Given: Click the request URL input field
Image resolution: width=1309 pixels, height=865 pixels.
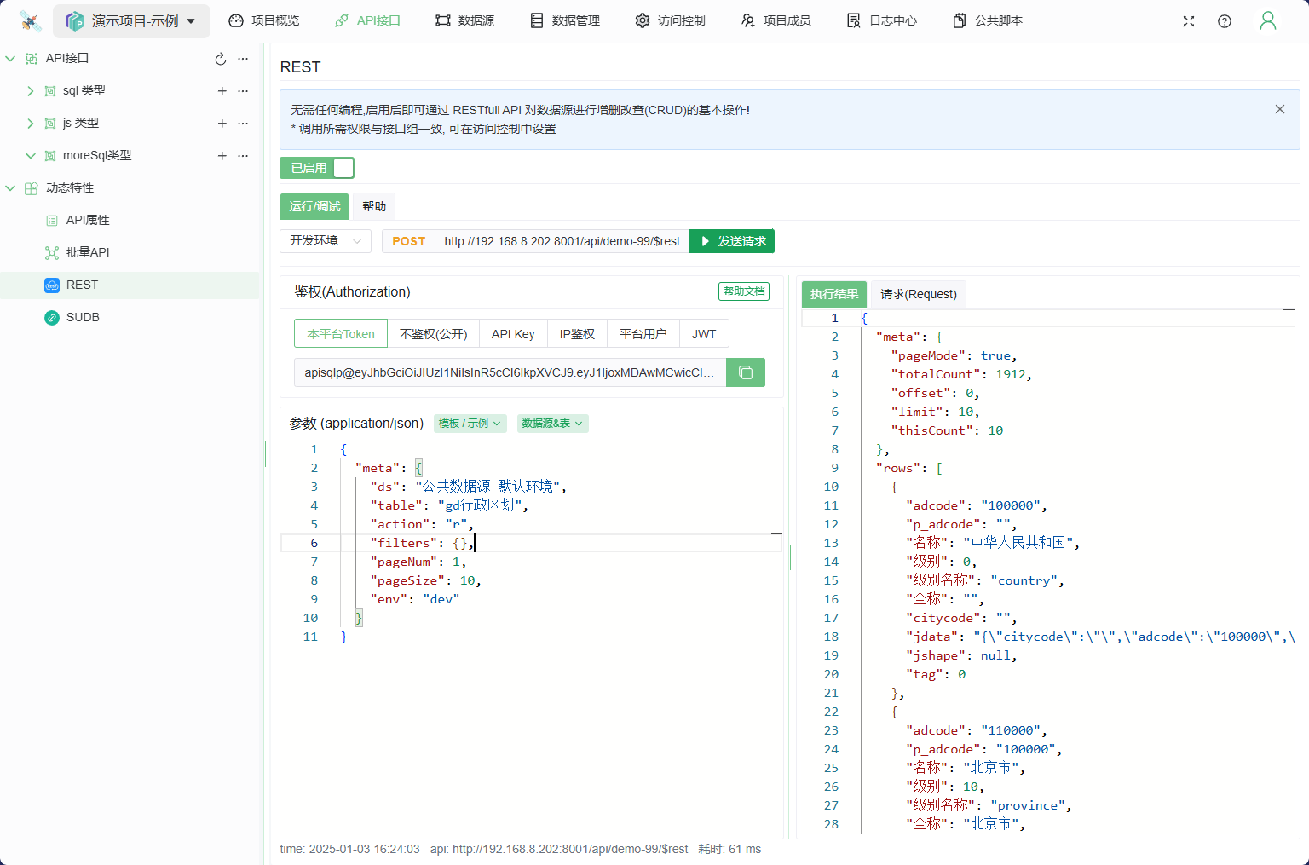Looking at the screenshot, I should pos(562,241).
